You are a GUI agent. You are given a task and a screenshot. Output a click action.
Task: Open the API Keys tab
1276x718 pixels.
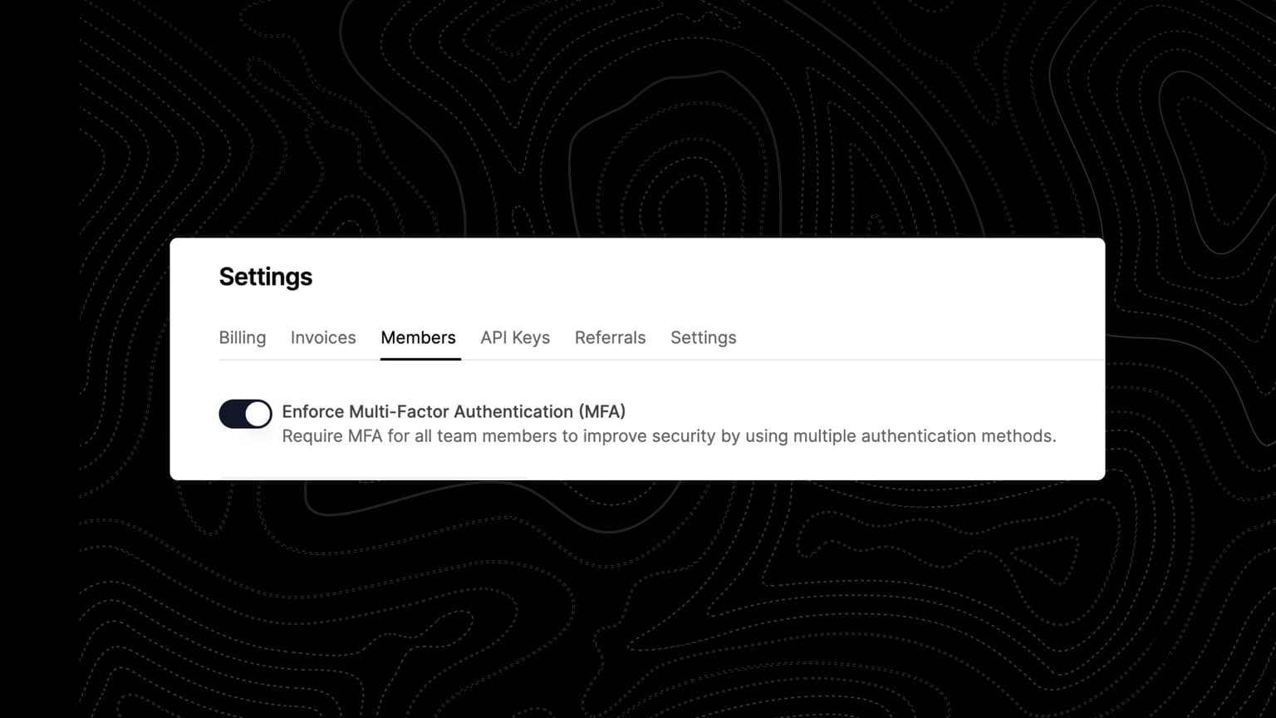click(515, 337)
